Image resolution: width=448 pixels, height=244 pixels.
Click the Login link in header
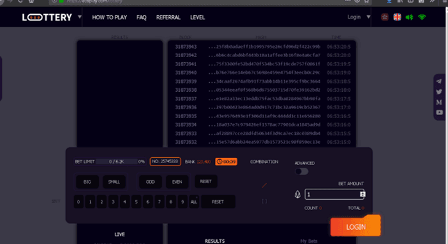(354, 17)
